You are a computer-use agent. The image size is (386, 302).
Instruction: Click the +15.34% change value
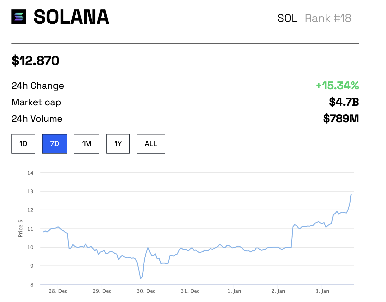coord(337,86)
